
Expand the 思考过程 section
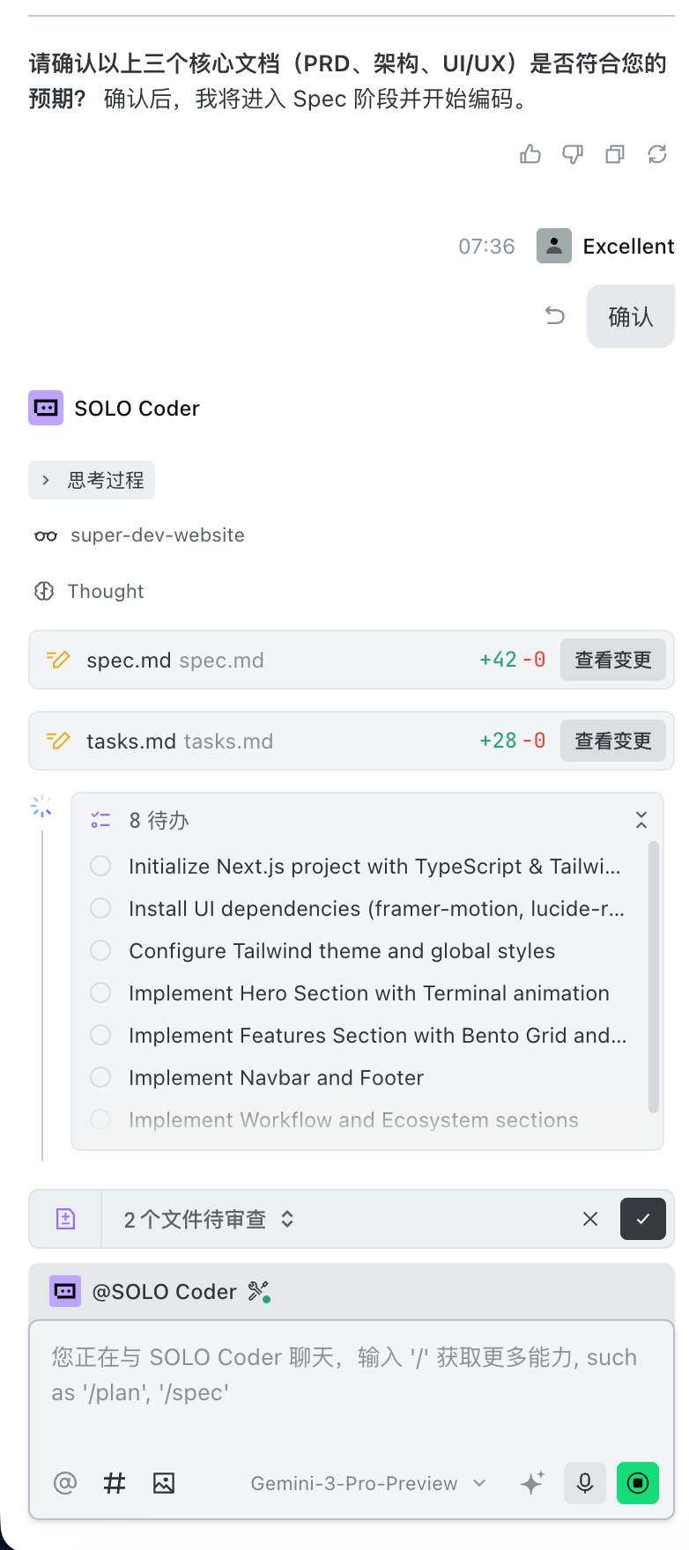(92, 480)
